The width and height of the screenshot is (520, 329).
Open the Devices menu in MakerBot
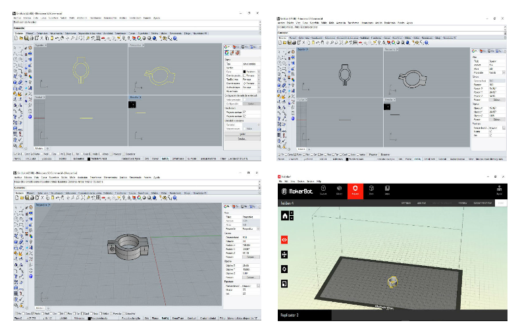click(301, 180)
